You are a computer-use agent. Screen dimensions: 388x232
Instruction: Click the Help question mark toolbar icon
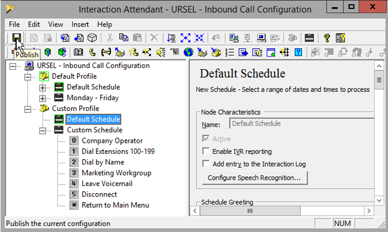[x=327, y=38]
